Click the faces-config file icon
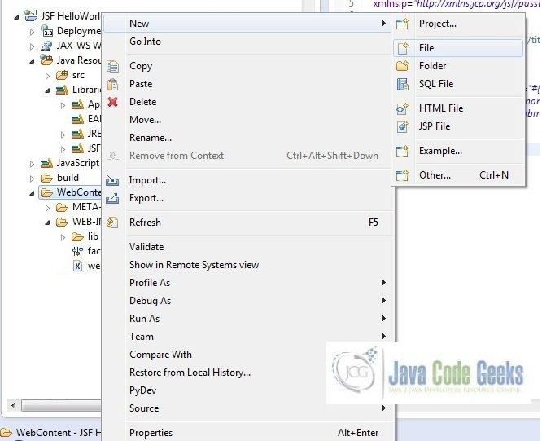Viewport: 542px width, 441px height. pos(78,251)
